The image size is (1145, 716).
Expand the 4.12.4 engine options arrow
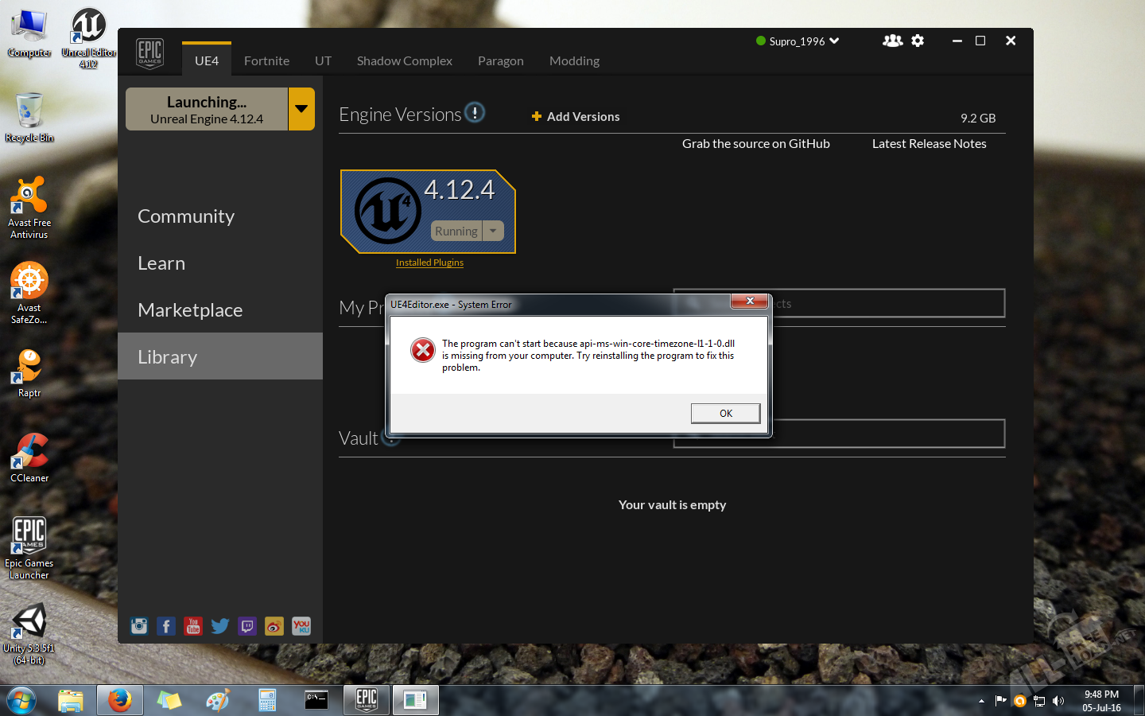pyautogui.click(x=493, y=231)
